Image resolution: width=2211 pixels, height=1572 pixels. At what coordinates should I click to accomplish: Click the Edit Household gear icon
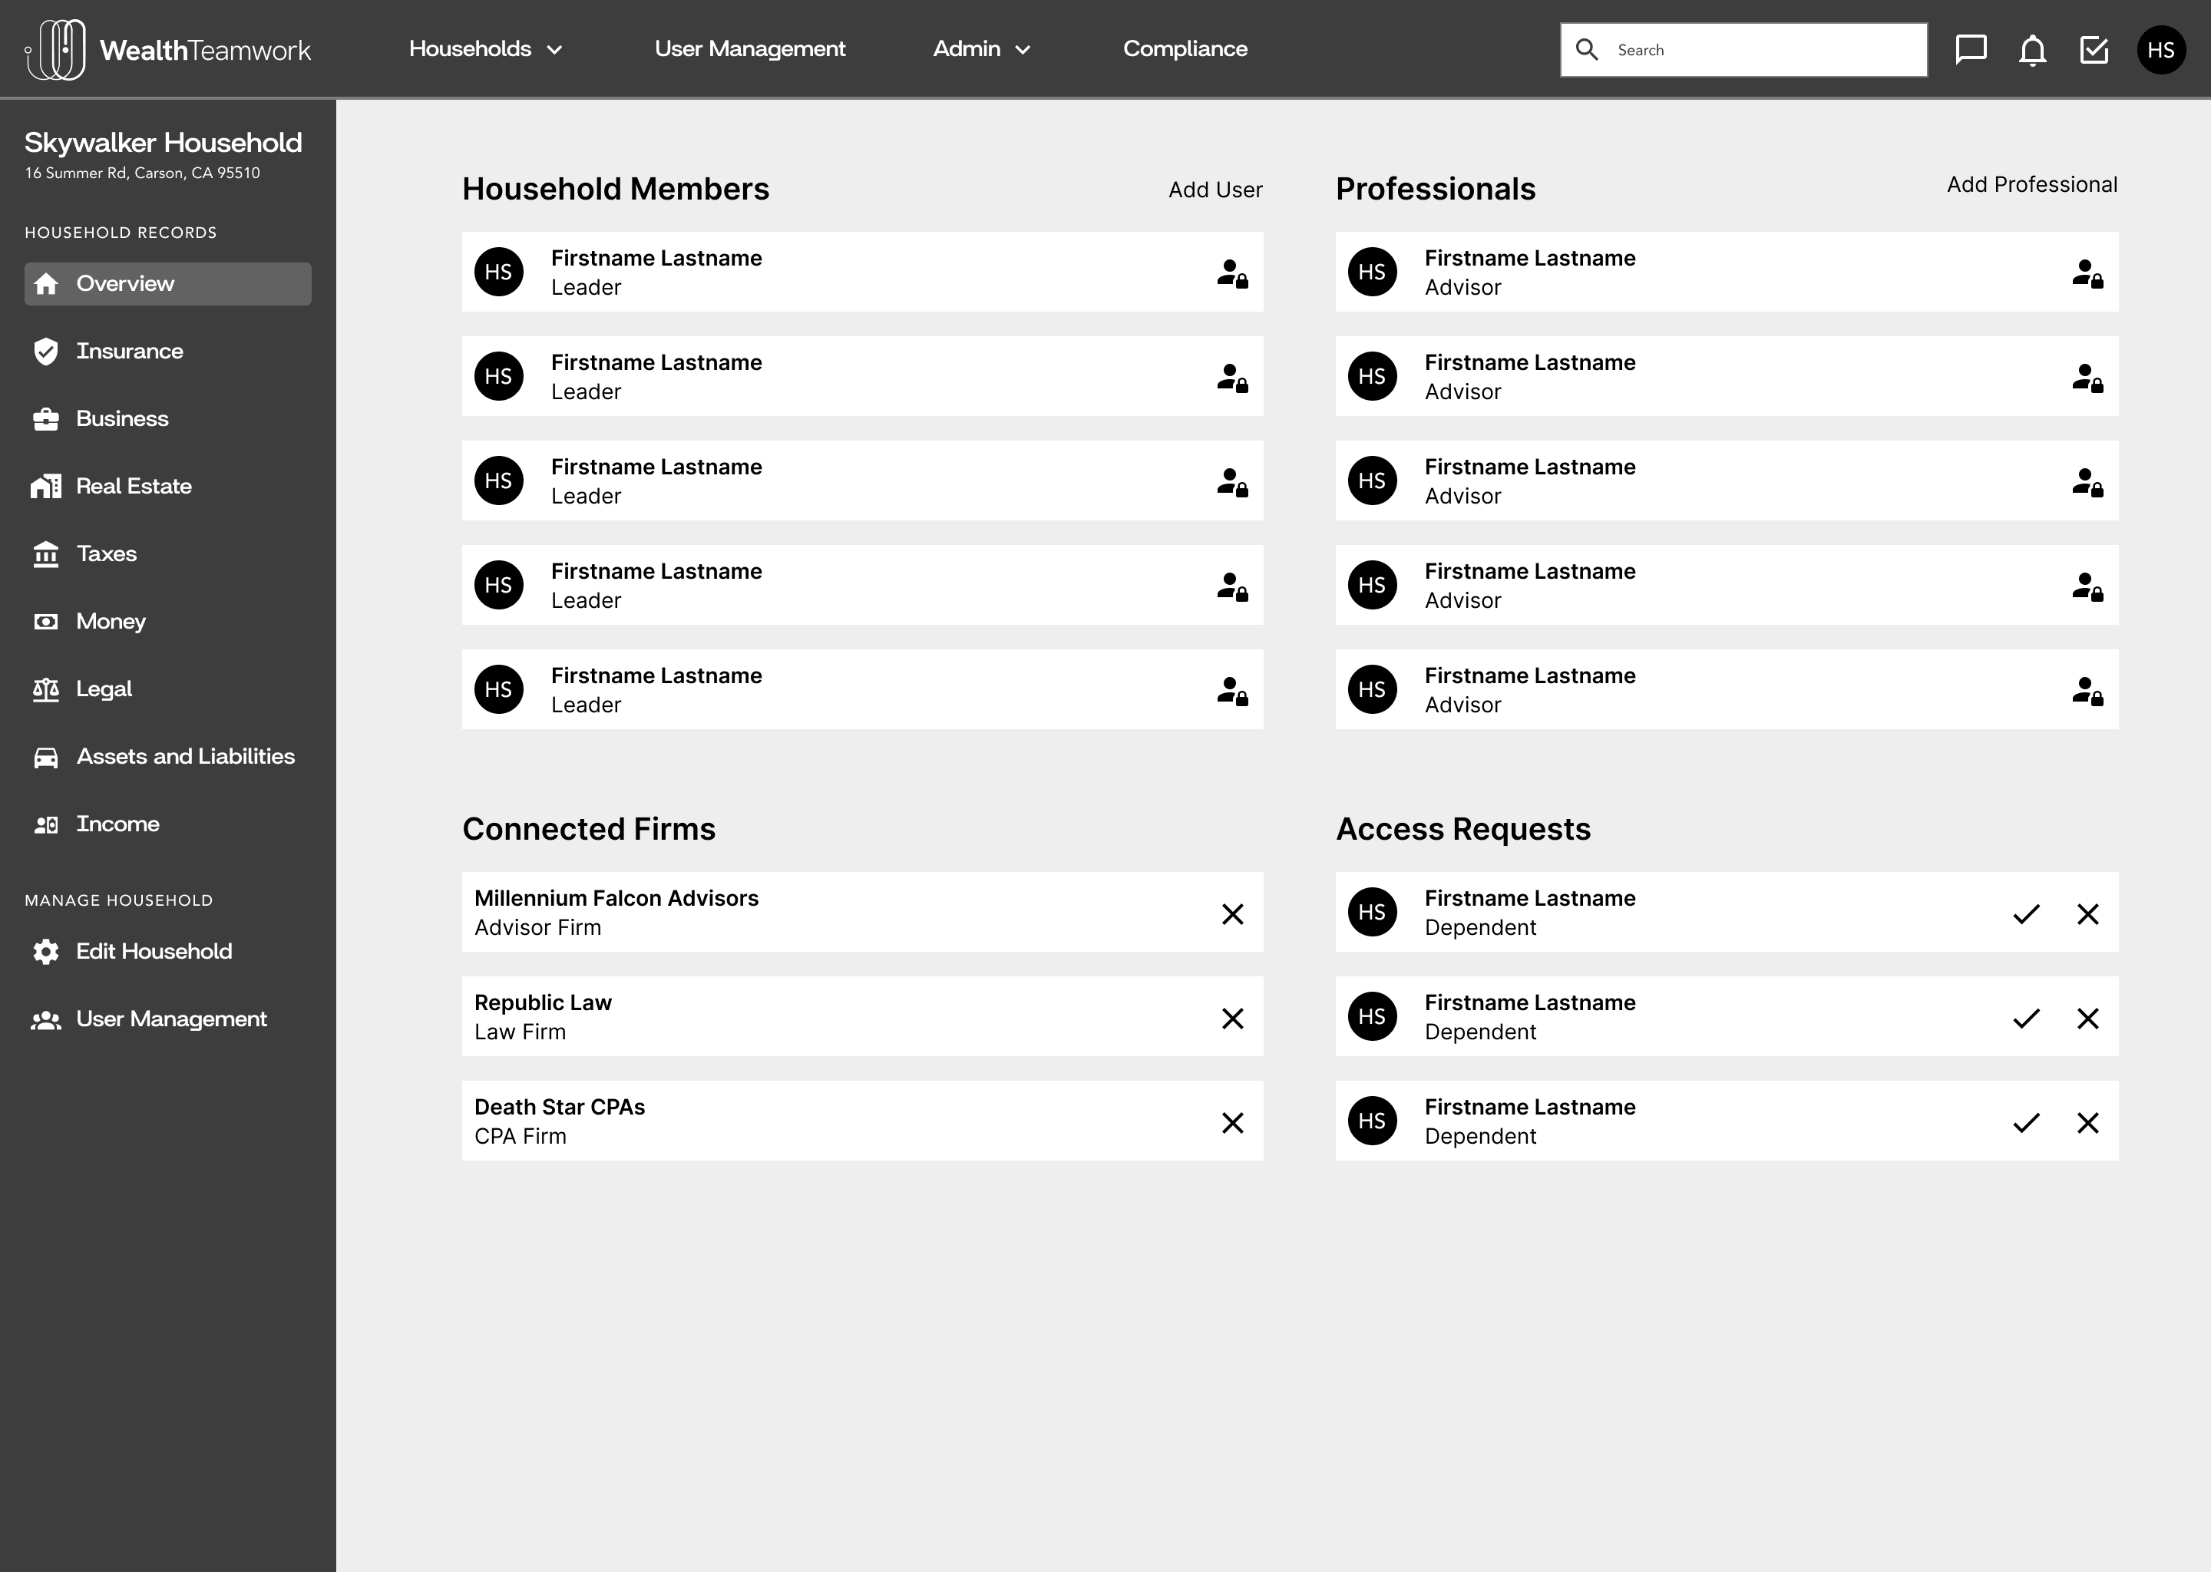45,952
